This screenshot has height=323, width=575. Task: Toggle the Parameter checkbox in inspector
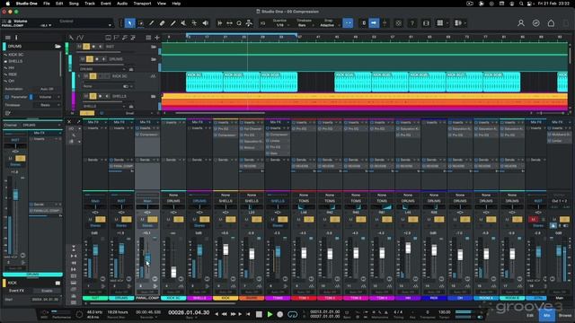click(7, 97)
